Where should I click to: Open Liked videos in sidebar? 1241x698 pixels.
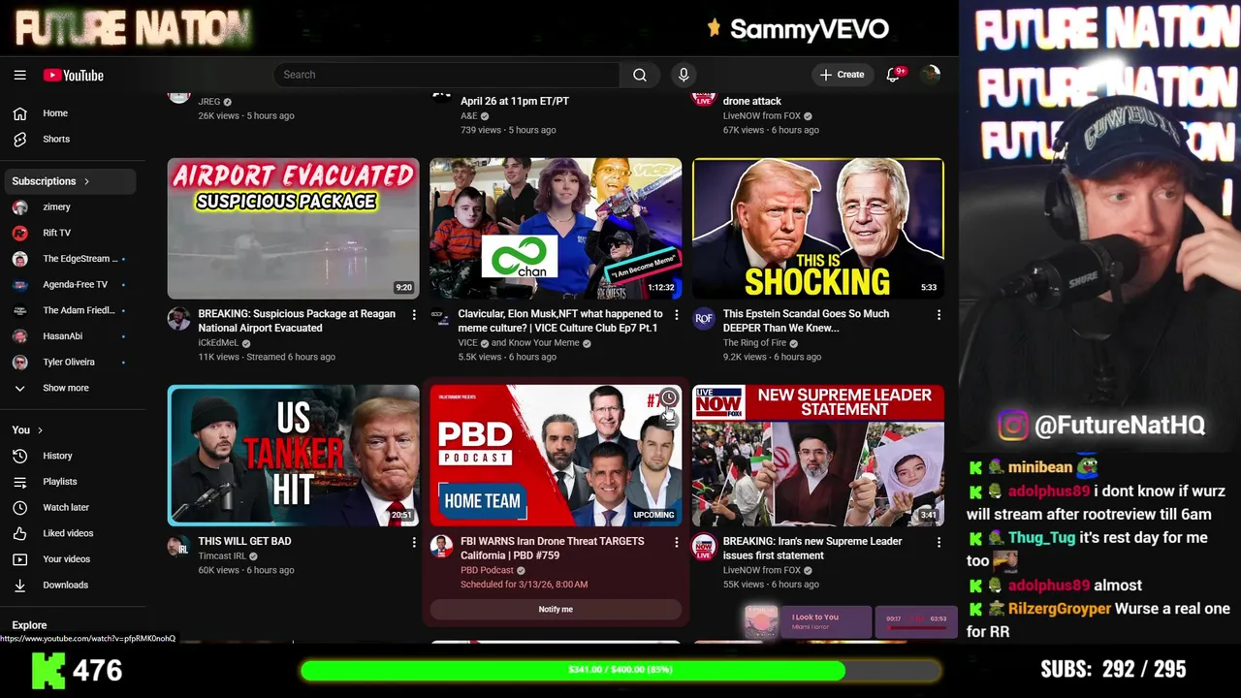coord(68,533)
